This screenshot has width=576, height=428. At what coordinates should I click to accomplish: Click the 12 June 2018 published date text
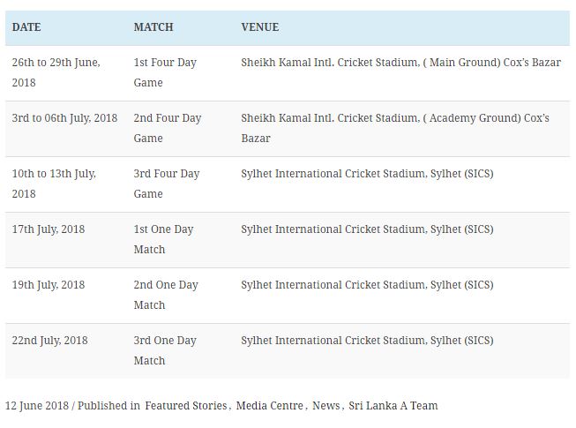38,406
